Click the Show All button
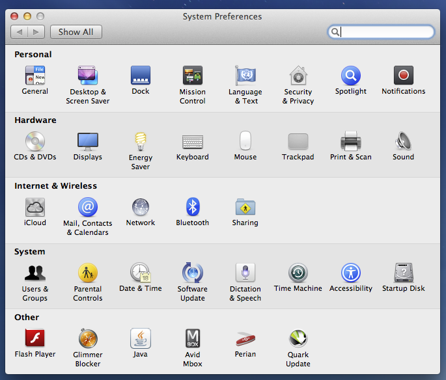 [76, 32]
